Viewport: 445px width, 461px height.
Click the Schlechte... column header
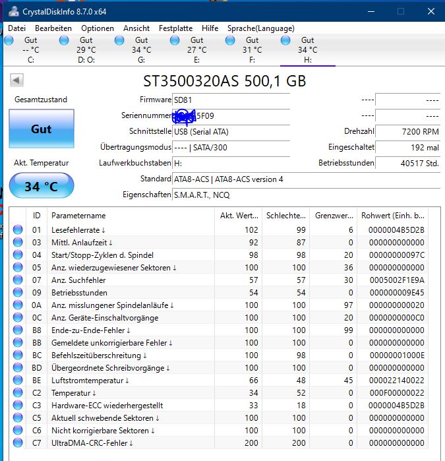(x=286, y=216)
